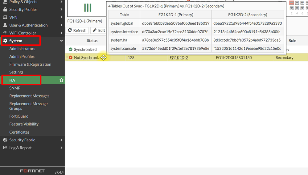The width and height of the screenshot is (308, 175).
Task: Click checksum dbce8f6b0b8de650966f0b06ed185039
Action: (x=176, y=23)
